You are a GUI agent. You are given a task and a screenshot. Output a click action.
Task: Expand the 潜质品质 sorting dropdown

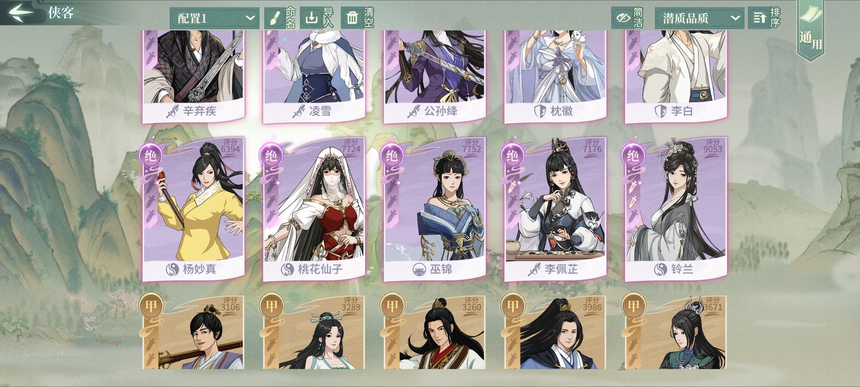[699, 18]
